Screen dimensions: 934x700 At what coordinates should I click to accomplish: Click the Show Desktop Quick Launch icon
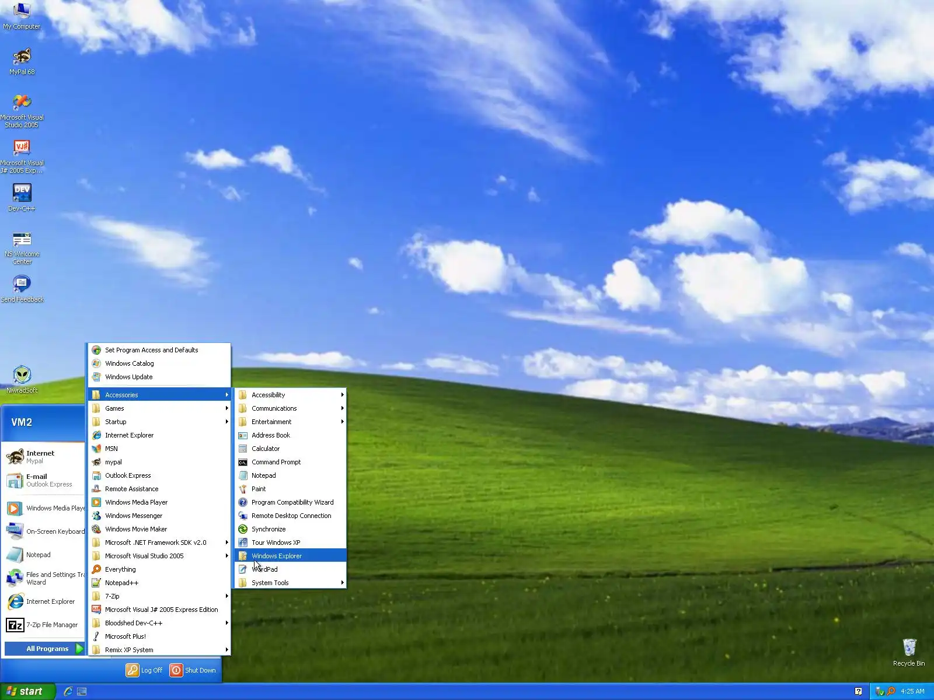pos(82,691)
